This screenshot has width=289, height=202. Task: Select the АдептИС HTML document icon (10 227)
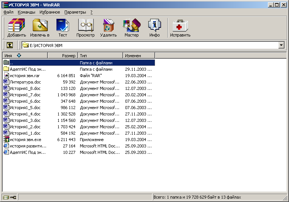point(6,152)
